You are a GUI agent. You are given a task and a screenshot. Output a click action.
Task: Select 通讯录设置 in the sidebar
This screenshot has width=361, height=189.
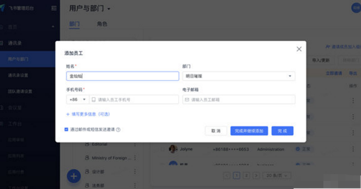coord(18,75)
